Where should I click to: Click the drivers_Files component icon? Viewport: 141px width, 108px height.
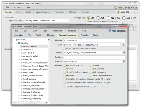[21, 72]
